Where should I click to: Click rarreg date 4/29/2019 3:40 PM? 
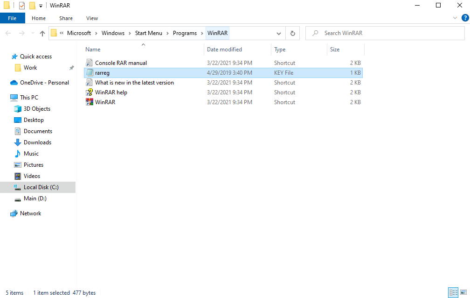(x=229, y=73)
